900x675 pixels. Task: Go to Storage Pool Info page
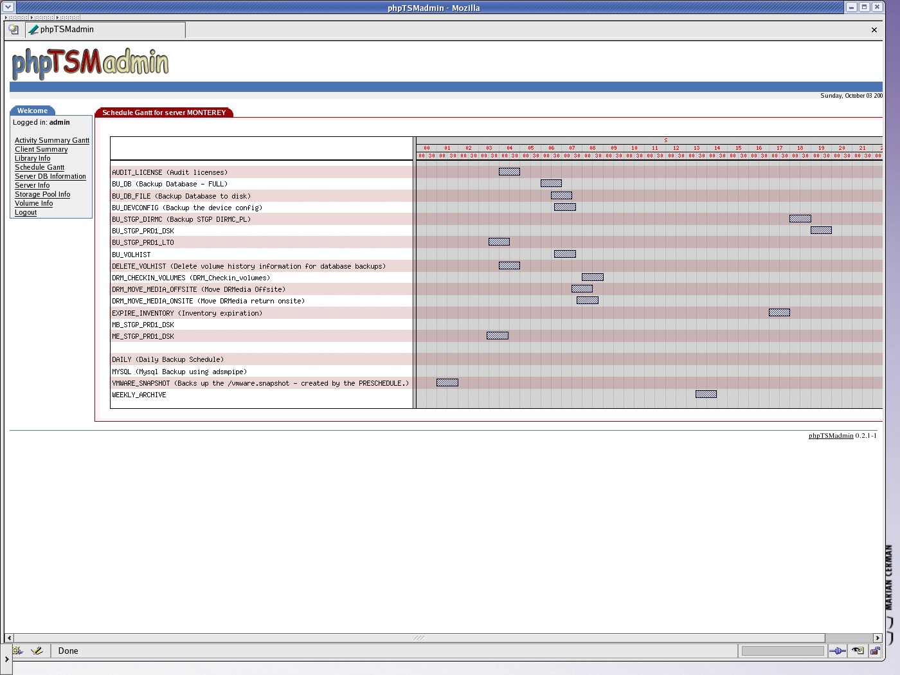(42, 194)
